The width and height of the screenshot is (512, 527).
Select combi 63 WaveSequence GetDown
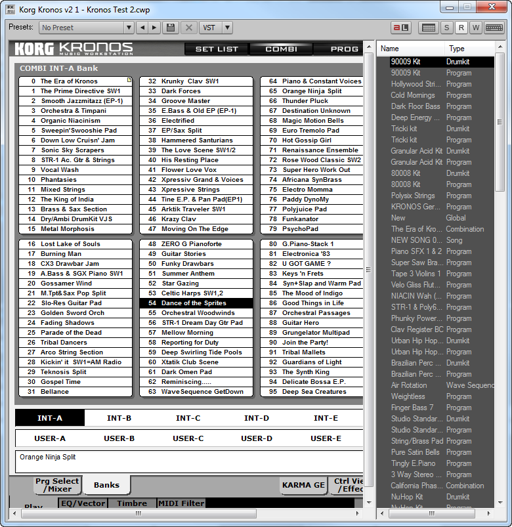196,391
